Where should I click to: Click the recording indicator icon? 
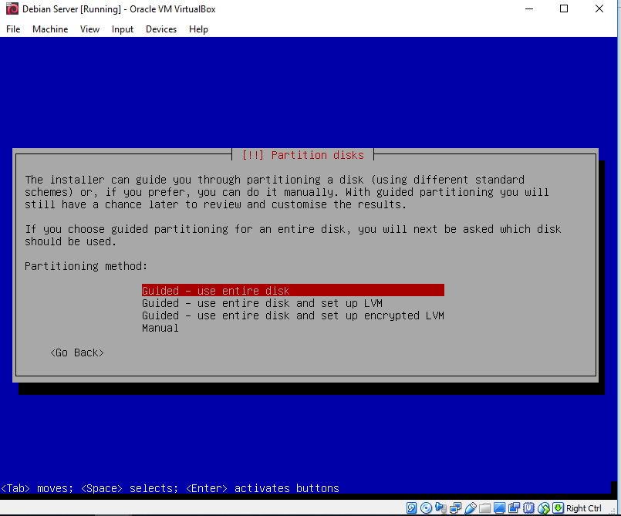[514, 508]
